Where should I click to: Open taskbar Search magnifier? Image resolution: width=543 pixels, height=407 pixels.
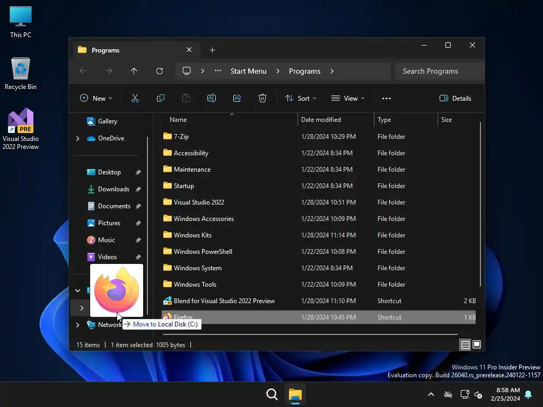pyautogui.click(x=272, y=394)
